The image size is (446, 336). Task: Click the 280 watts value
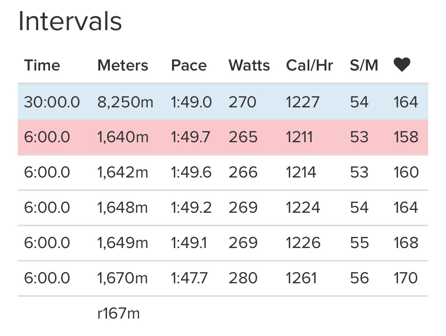point(243,278)
